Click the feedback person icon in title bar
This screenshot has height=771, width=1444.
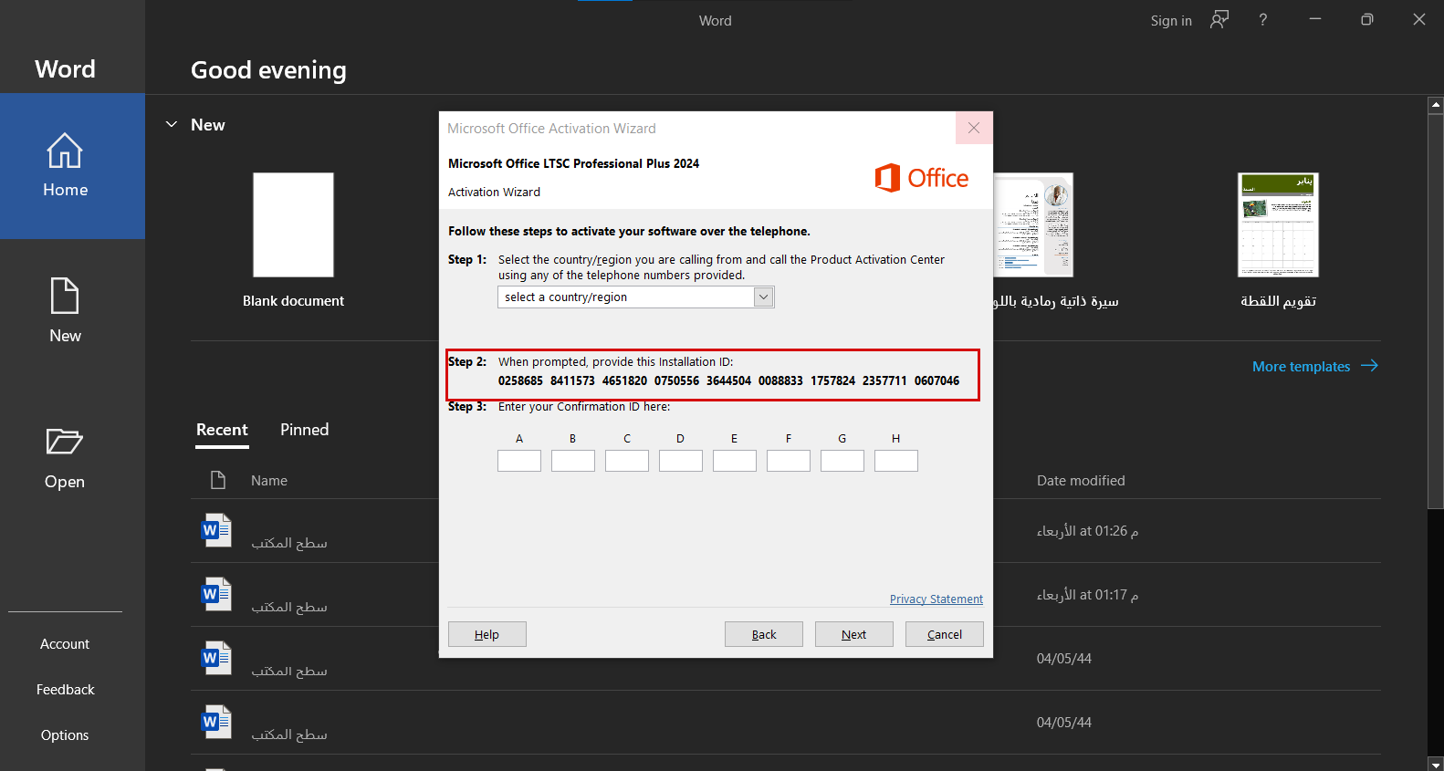pyautogui.click(x=1219, y=20)
